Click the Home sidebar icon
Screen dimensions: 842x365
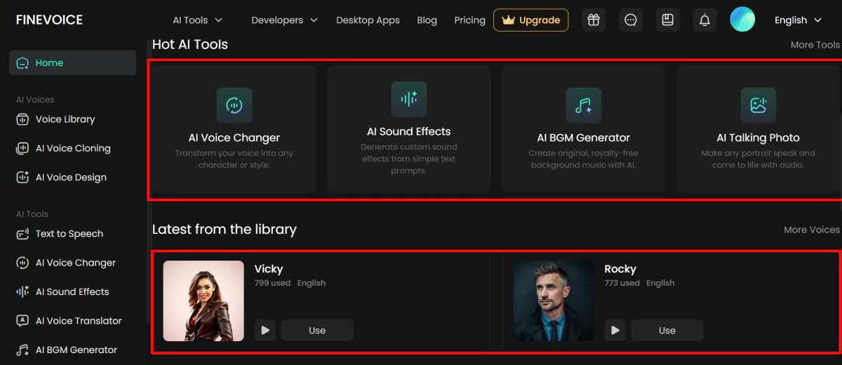tap(22, 63)
